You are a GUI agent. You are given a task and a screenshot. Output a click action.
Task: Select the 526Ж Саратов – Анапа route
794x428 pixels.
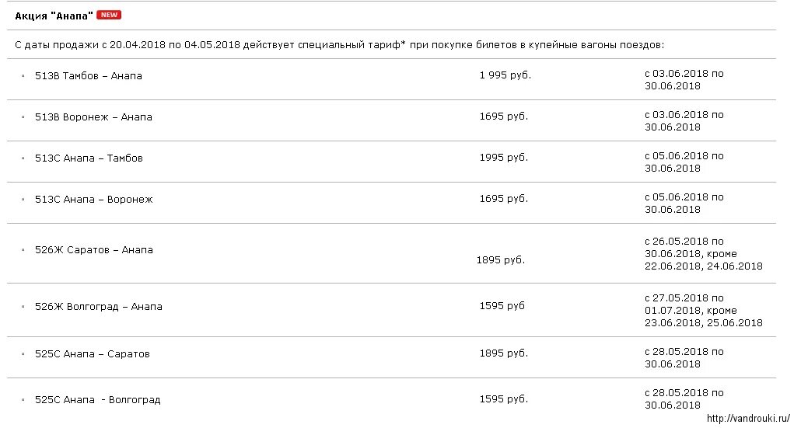[93, 250]
